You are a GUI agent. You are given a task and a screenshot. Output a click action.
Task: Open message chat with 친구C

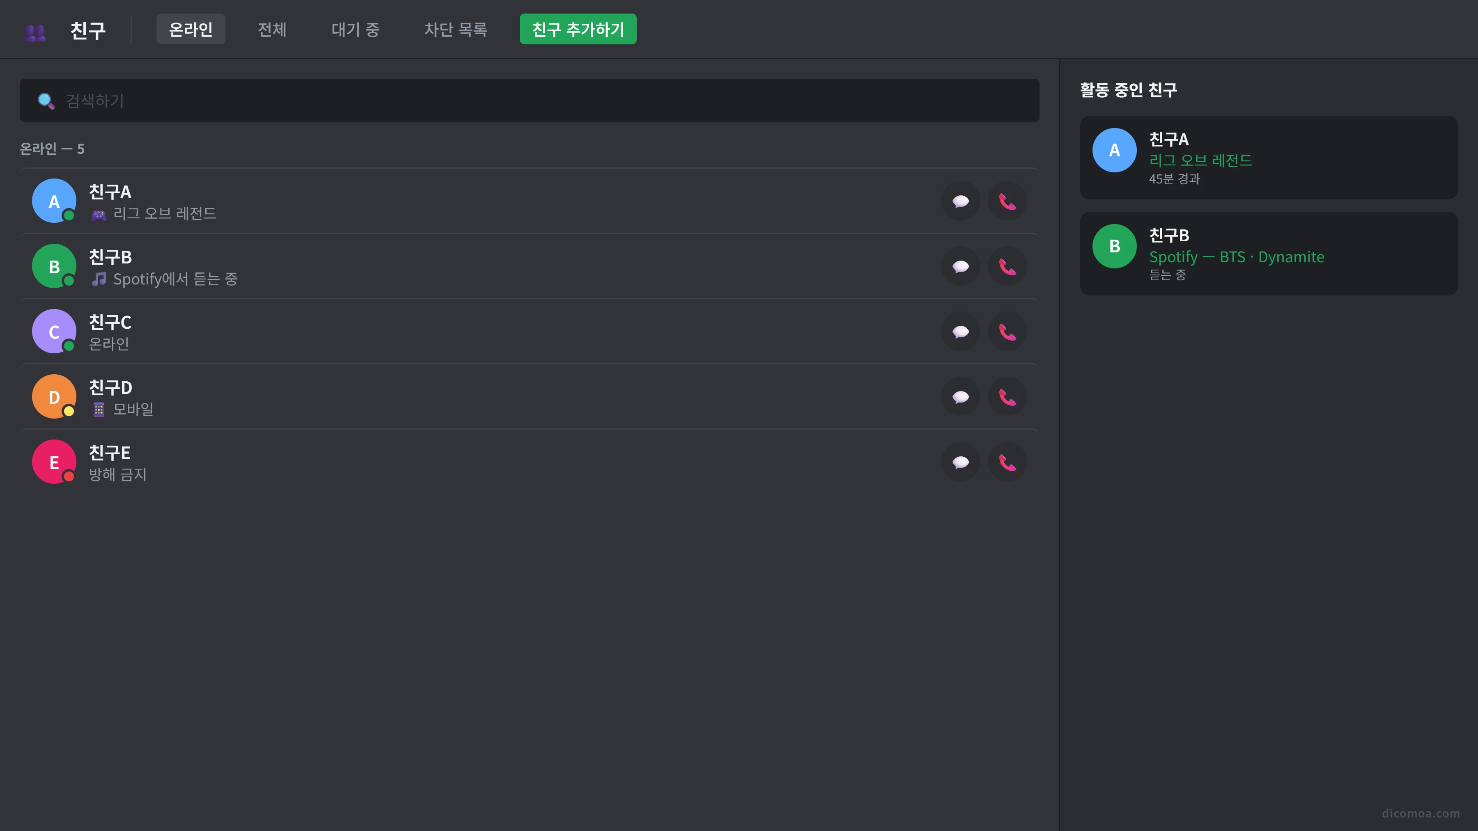coord(960,332)
